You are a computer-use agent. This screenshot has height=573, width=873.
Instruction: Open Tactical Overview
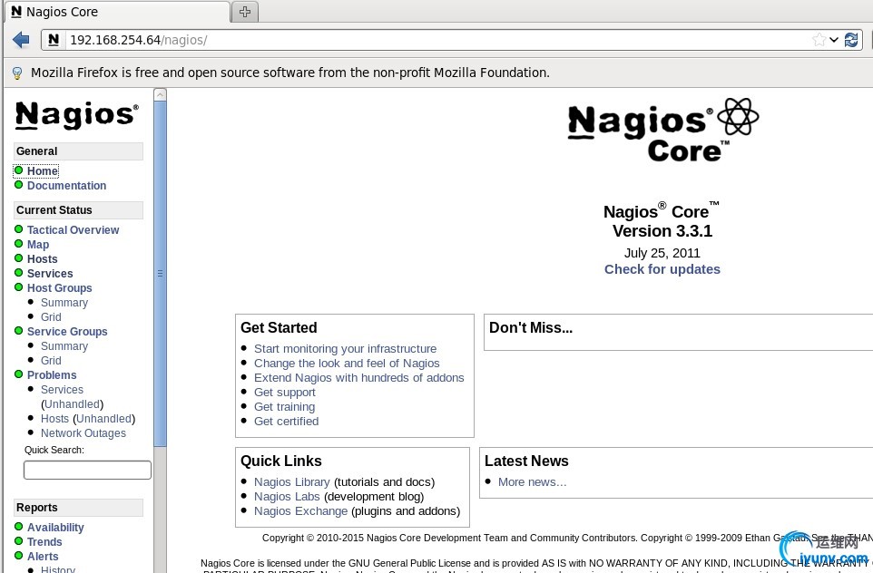click(x=73, y=230)
